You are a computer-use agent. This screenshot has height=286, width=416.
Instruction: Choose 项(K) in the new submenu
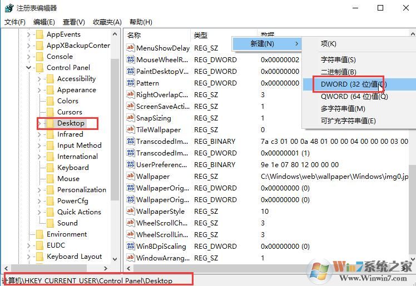[359, 44]
